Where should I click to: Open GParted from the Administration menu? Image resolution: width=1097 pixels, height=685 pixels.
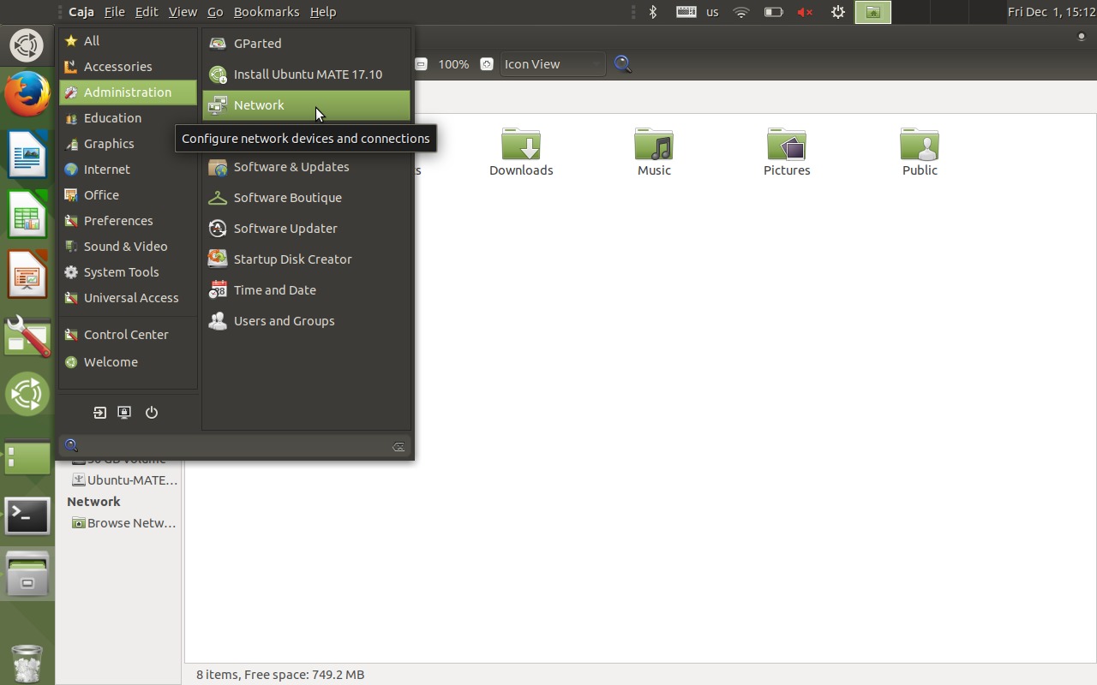tap(306, 44)
